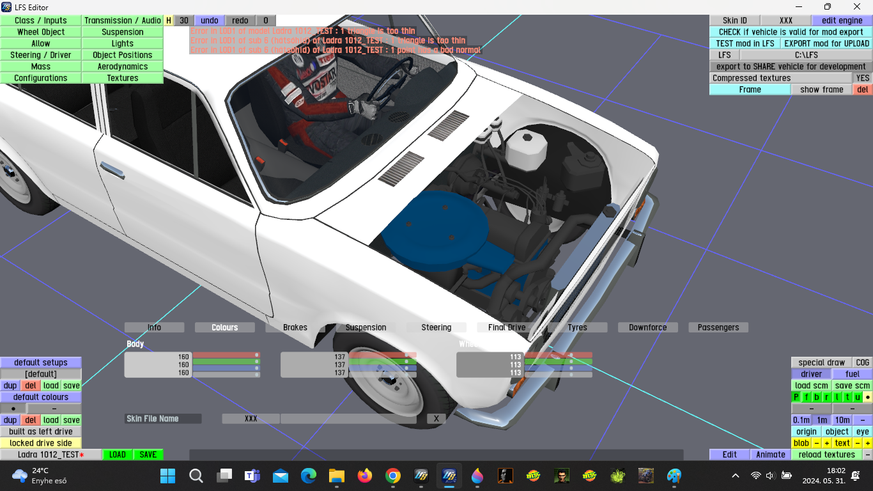Open the Object Positions section

point(123,55)
